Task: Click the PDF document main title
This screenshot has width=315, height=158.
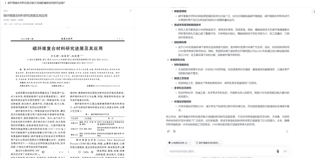Action: point(68,48)
